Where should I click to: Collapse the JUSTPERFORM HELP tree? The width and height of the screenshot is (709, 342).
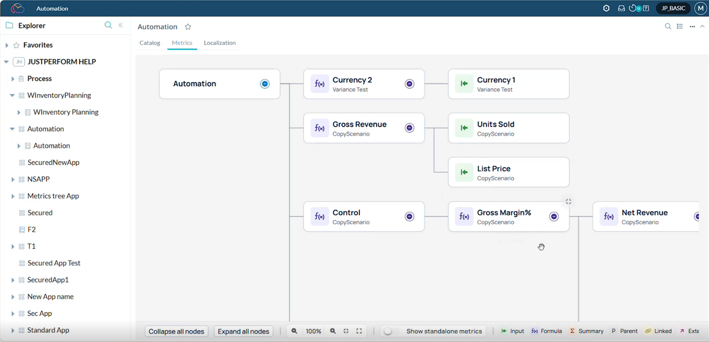6,62
